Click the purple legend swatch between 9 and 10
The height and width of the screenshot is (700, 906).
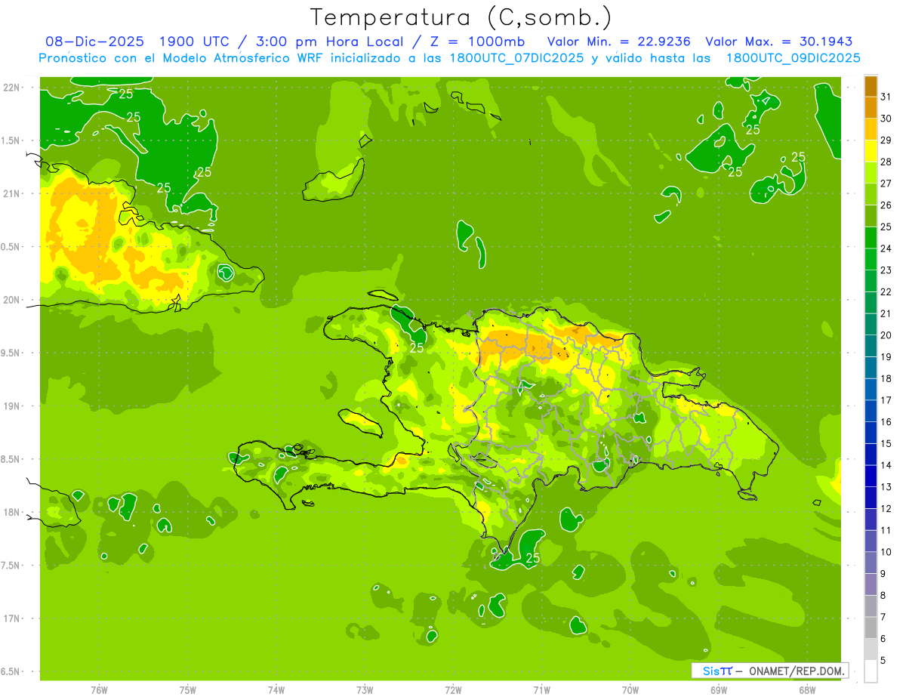click(871, 563)
